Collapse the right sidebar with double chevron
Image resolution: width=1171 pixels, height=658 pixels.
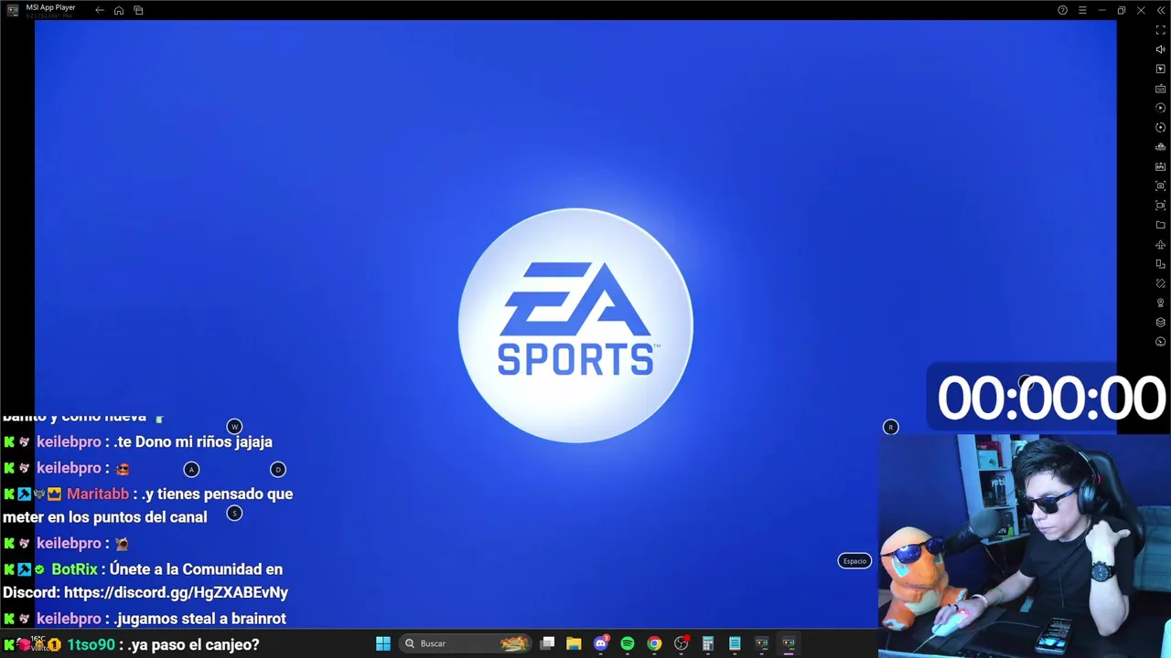(1161, 10)
